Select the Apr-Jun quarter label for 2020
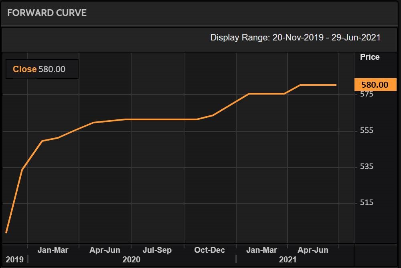Image resolution: width=401 pixels, height=268 pixels. pyautogui.click(x=105, y=250)
